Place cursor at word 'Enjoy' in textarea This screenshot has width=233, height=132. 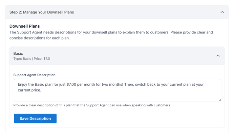[x=22, y=85]
